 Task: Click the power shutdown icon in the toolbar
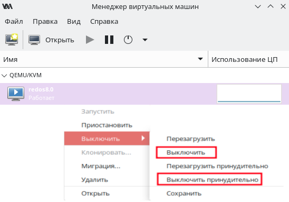tap(128, 40)
